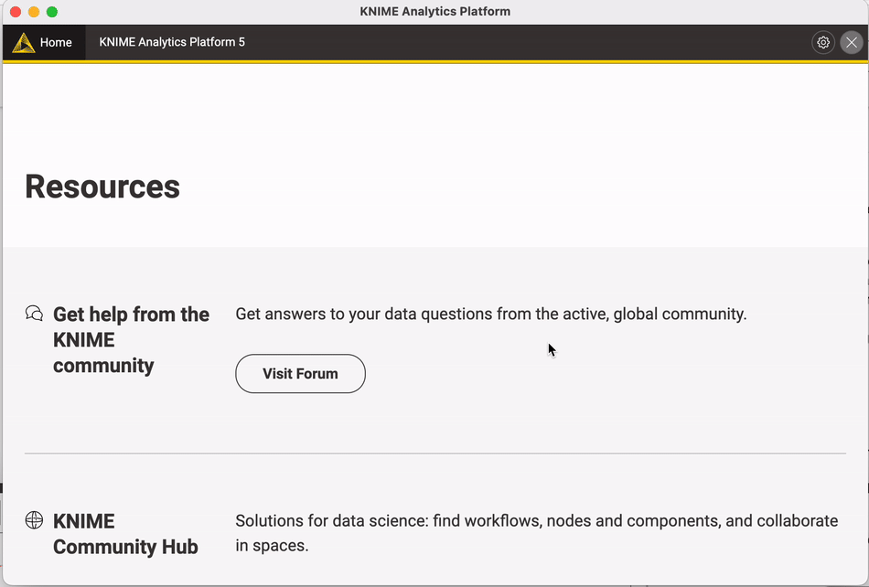Click the 'Solutions for data science' description
Image resolution: width=869 pixels, height=587 pixels.
coord(536,533)
